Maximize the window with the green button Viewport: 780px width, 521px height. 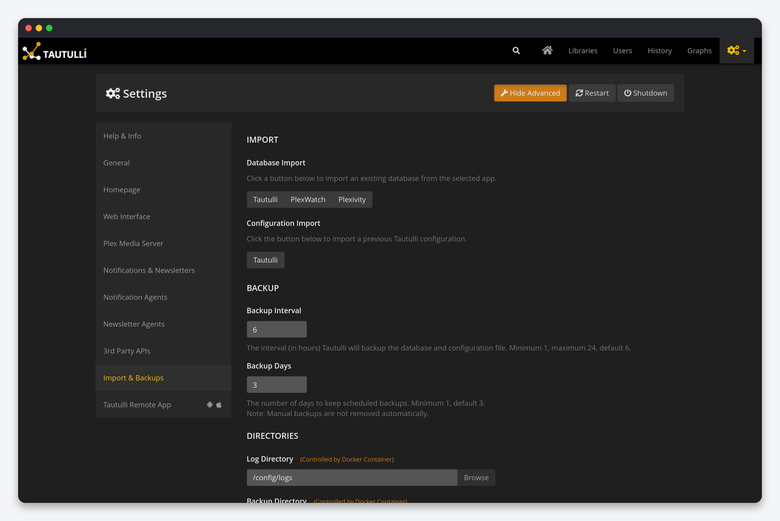[x=49, y=28]
